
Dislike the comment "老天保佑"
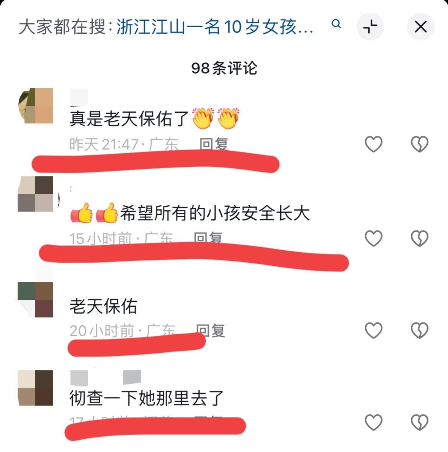click(x=420, y=330)
